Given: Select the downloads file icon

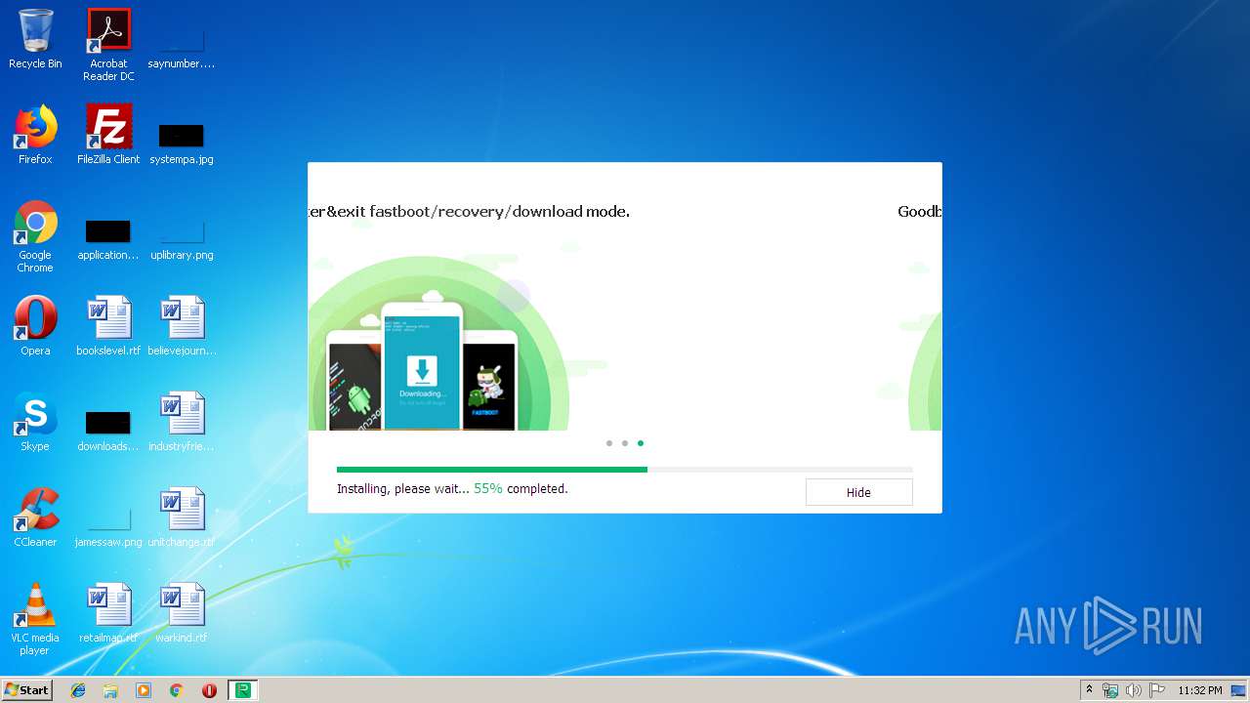Looking at the screenshot, I should point(108,430).
